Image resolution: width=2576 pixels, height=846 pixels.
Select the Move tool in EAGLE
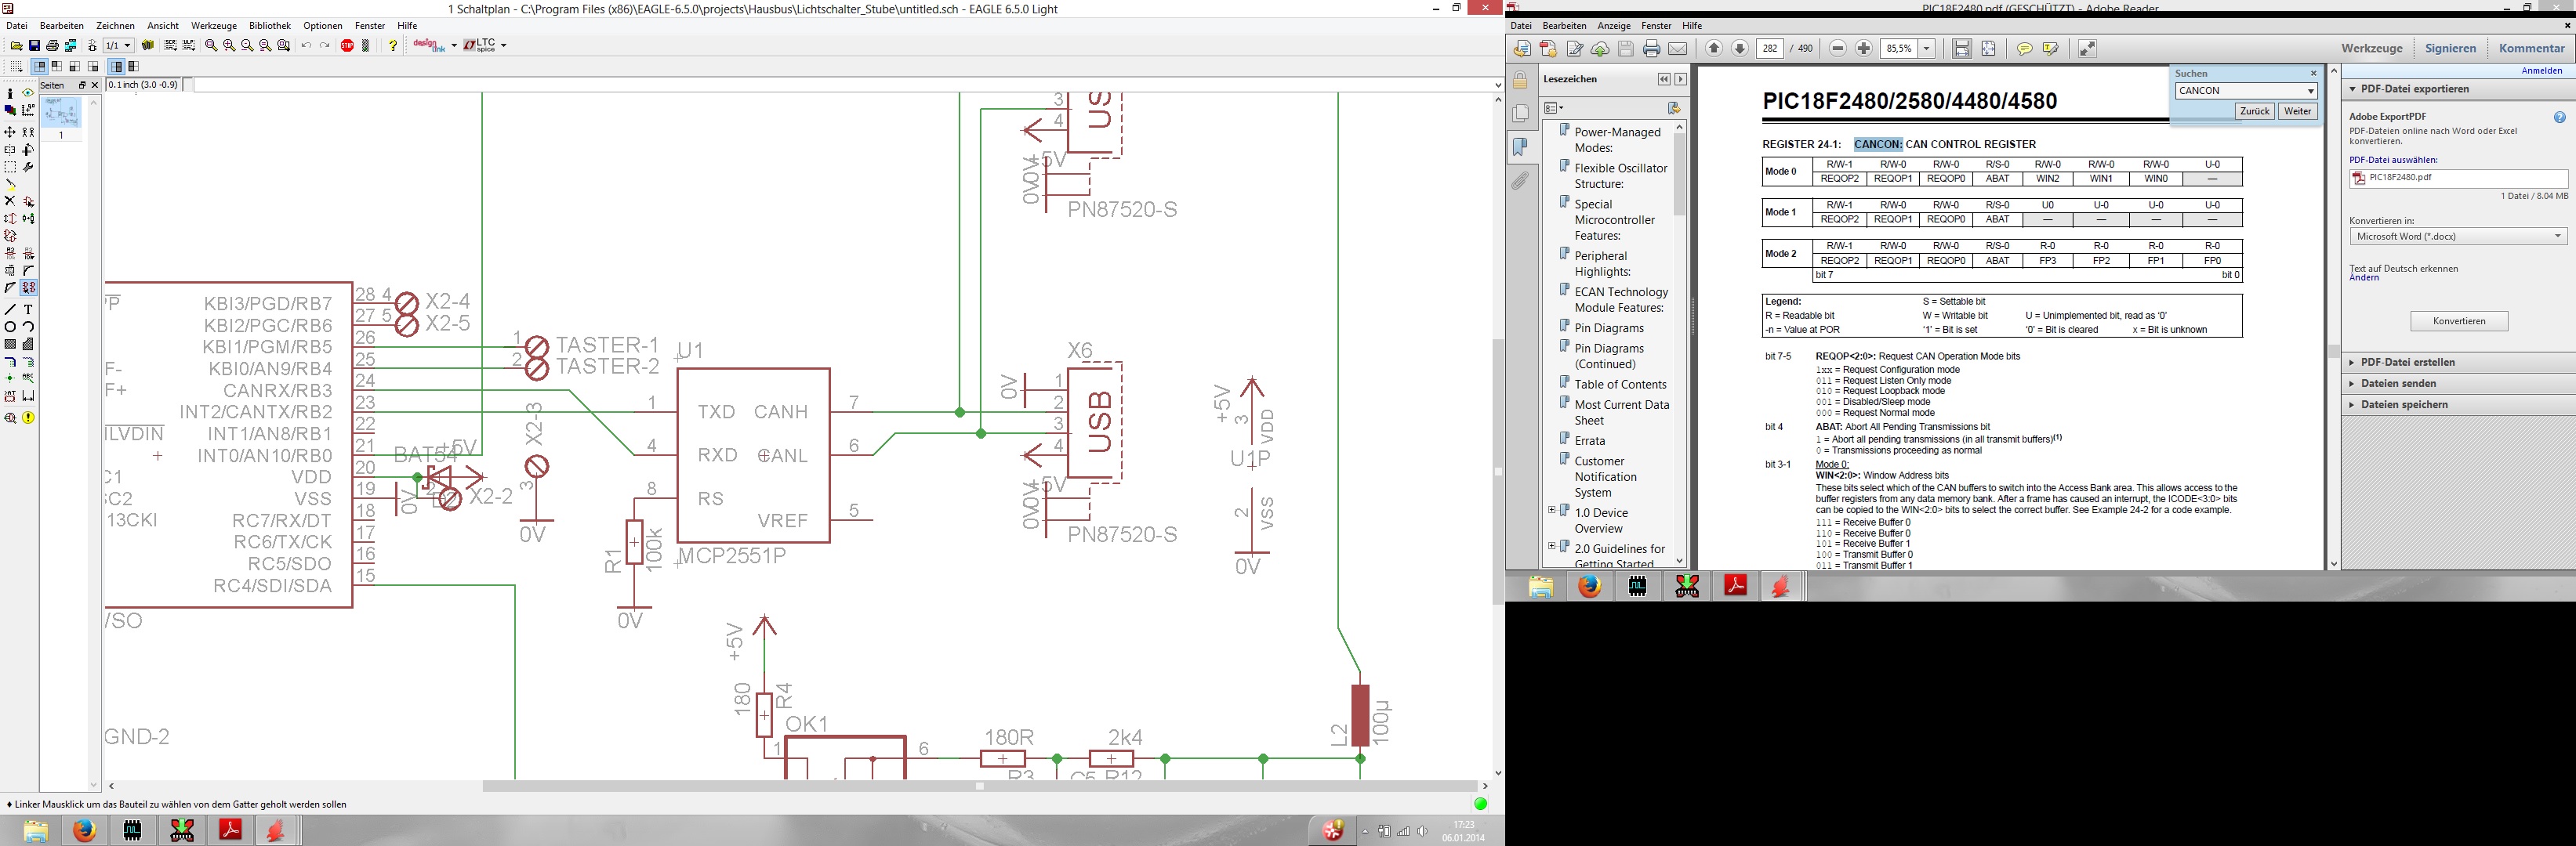10,132
